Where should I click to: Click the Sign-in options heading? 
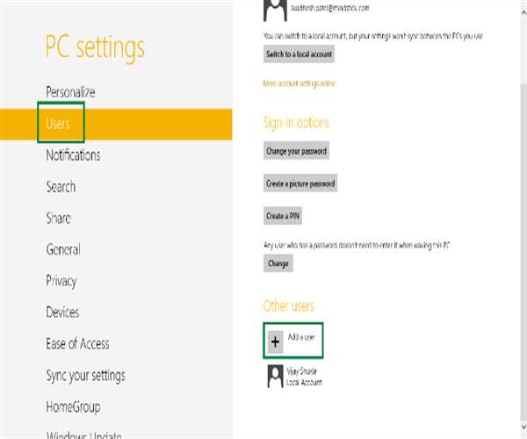(296, 123)
